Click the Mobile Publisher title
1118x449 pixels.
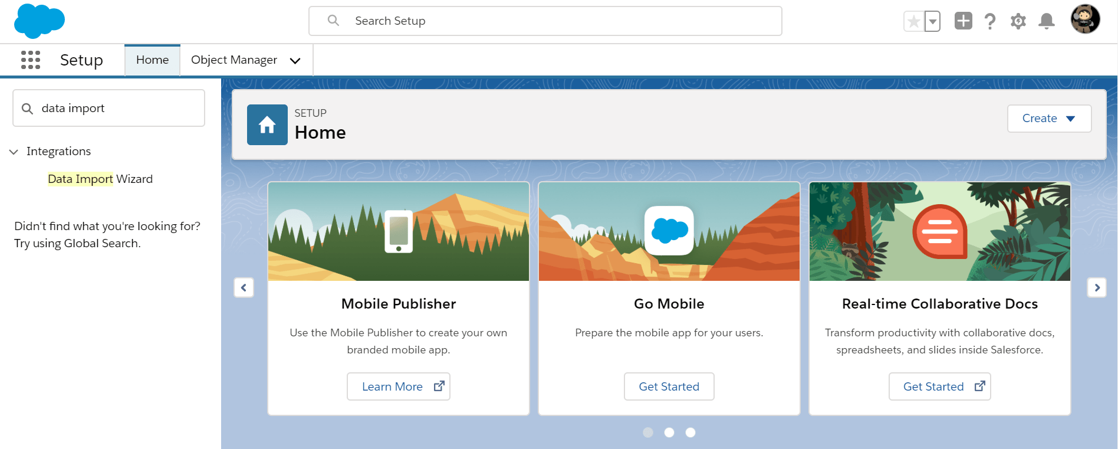(x=399, y=304)
